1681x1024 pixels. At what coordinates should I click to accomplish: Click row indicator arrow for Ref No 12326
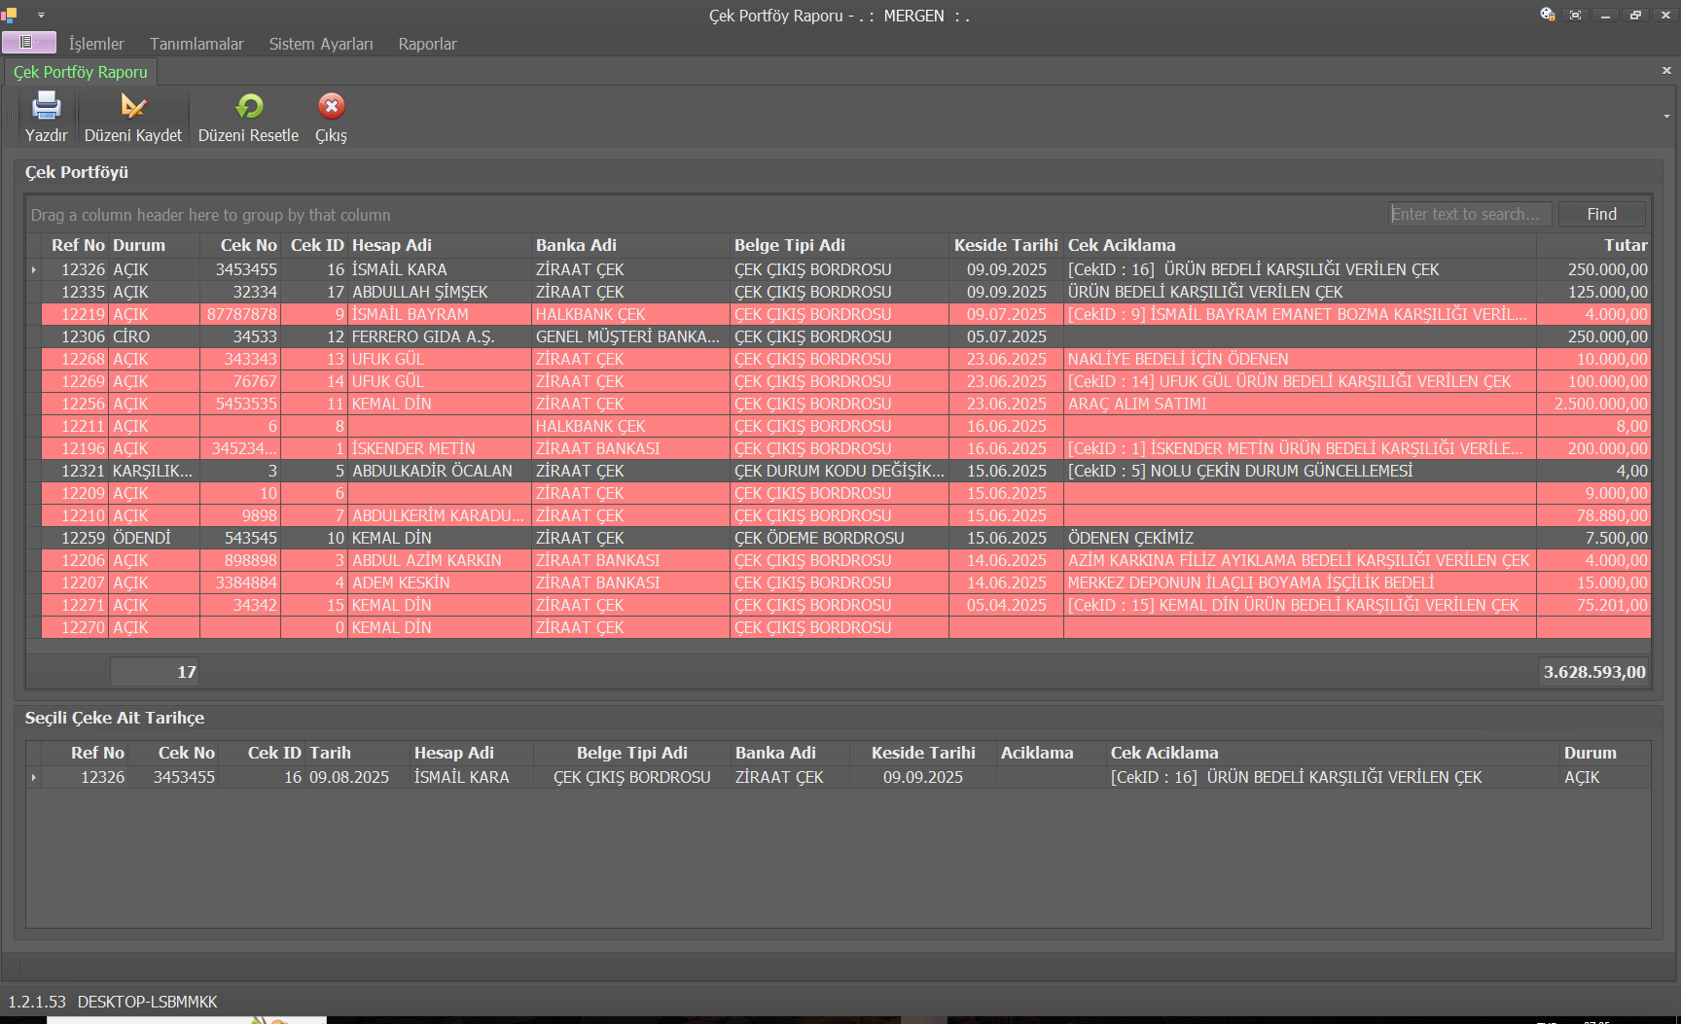pyautogui.click(x=34, y=269)
